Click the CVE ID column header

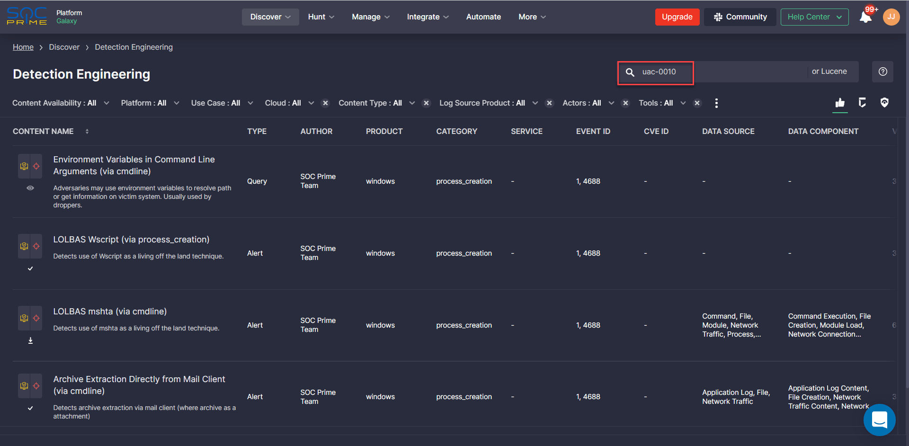656,131
